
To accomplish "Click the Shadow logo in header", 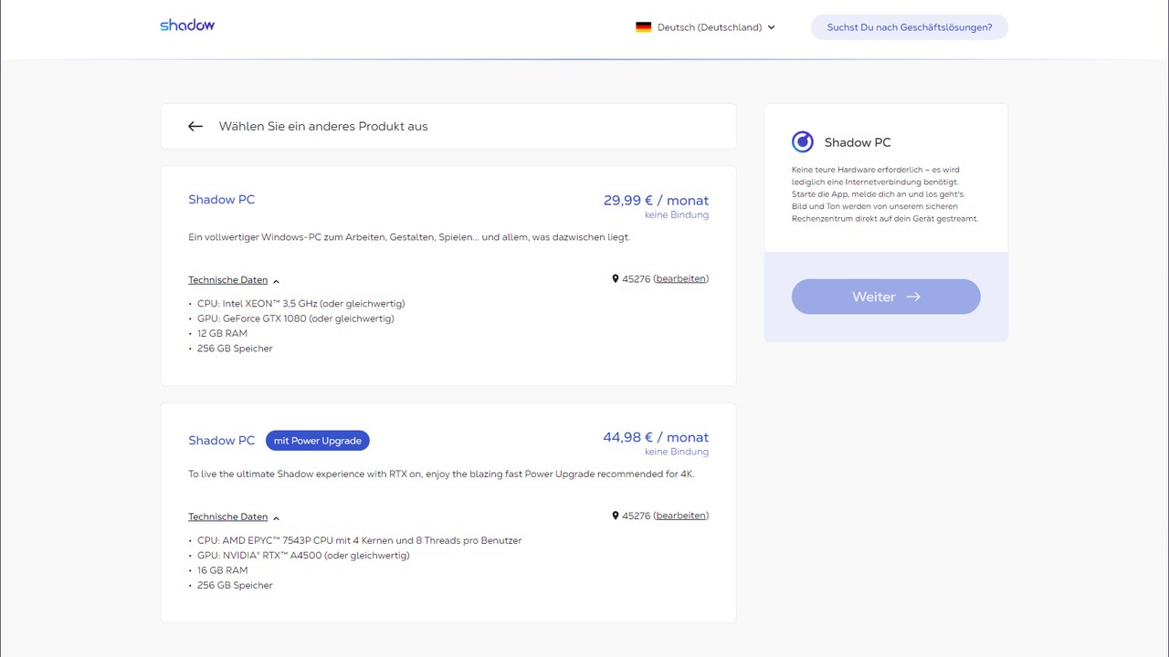I will (187, 26).
